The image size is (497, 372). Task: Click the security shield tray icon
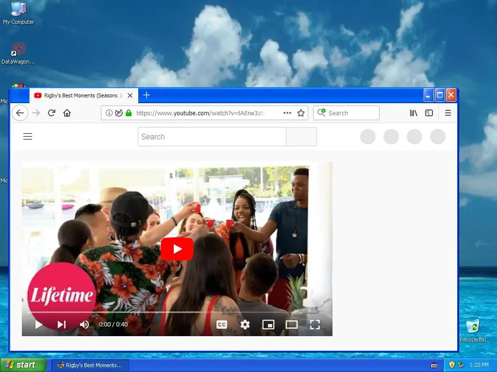[452, 365]
